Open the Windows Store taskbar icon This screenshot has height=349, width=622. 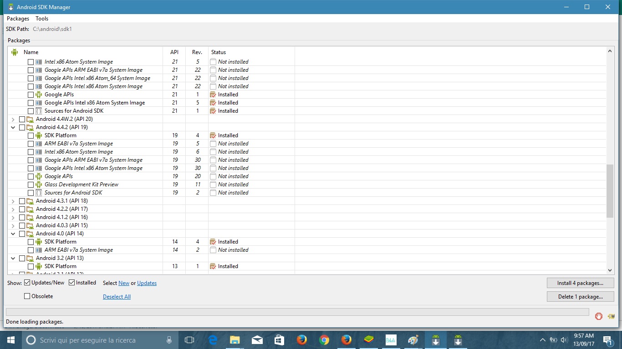(x=280, y=340)
